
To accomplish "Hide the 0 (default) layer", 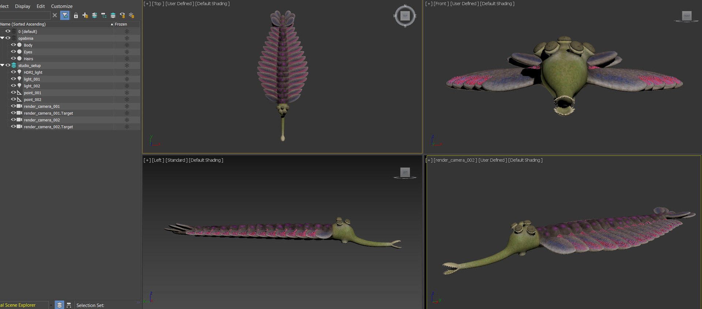I will click(8, 31).
